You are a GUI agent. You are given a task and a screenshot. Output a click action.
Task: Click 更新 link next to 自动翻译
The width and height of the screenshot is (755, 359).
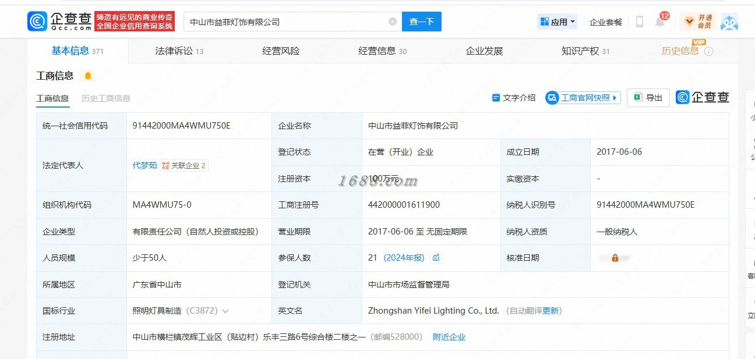click(x=551, y=311)
